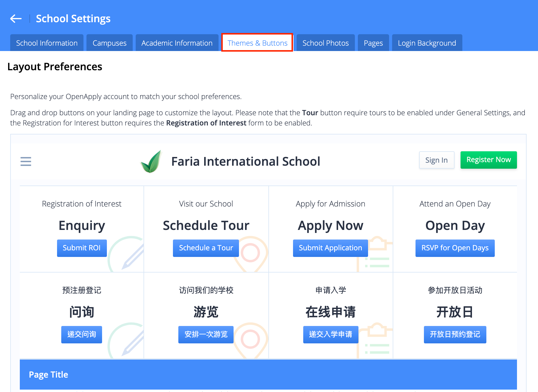Click the Faria International School title
Image resolution: width=538 pixels, height=392 pixels.
(x=246, y=161)
